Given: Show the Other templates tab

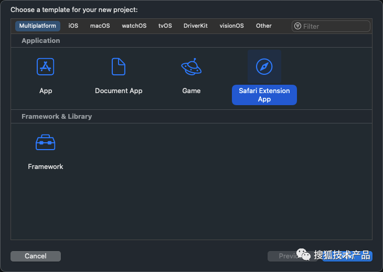Looking at the screenshot, I should click(263, 26).
